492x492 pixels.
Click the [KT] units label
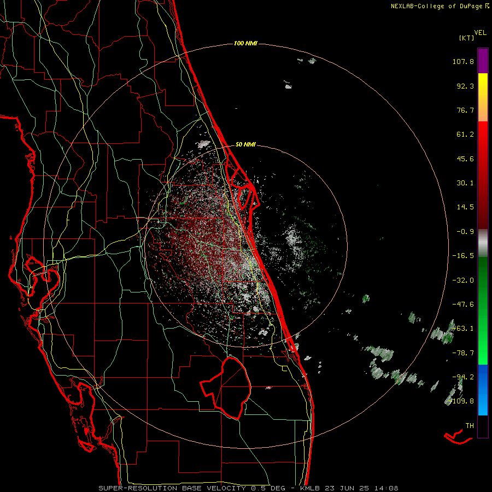click(x=466, y=38)
